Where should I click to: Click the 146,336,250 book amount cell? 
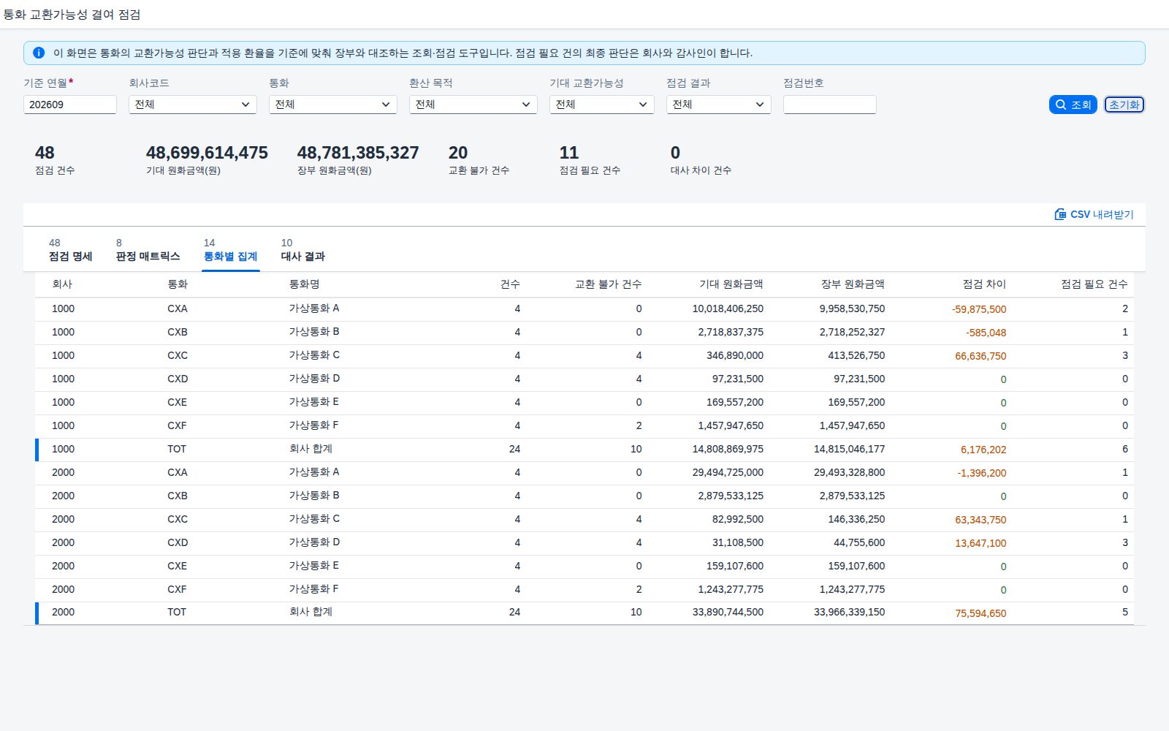click(x=856, y=519)
